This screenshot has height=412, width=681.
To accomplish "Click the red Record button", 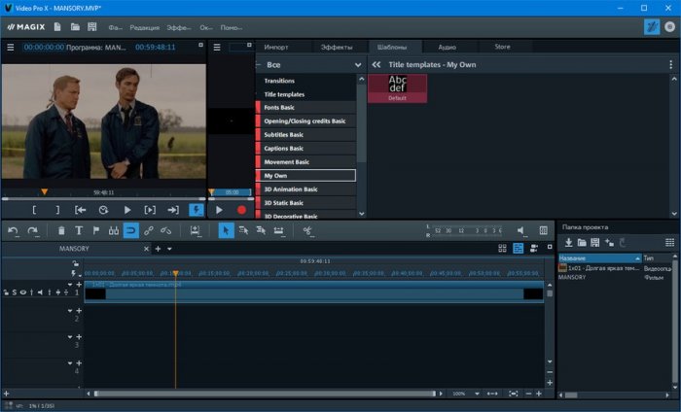I will click(x=241, y=209).
